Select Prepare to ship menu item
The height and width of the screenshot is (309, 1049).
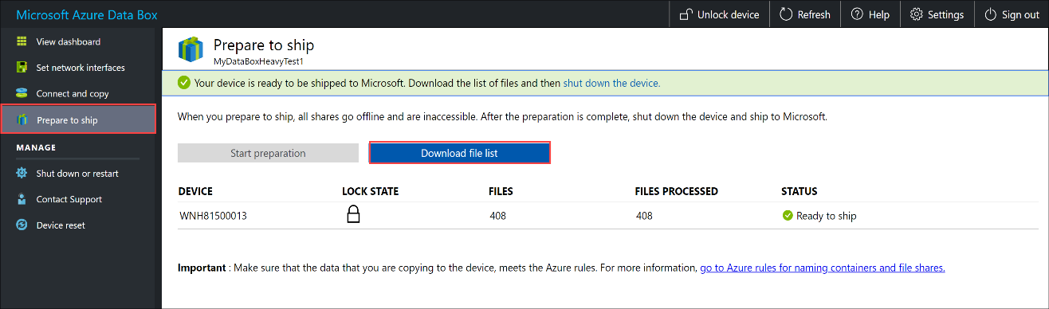point(78,120)
